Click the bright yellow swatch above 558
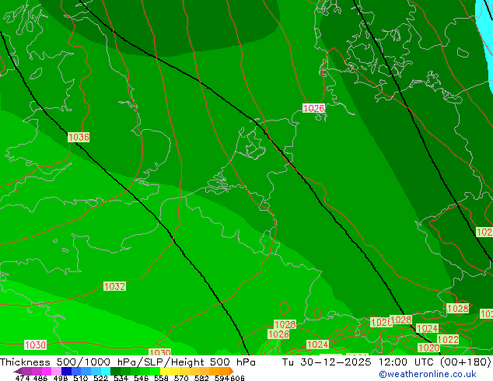493x381 pixels. pos(165,371)
